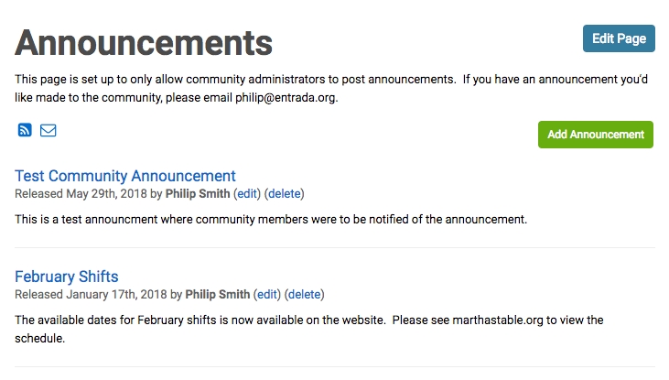Image resolution: width=669 pixels, height=380 pixels.
Task: Click delete next to February Shifts
Action: [305, 295]
